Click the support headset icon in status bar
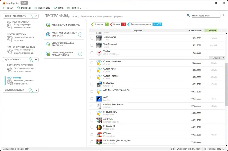228x151 pixels. [172, 149]
